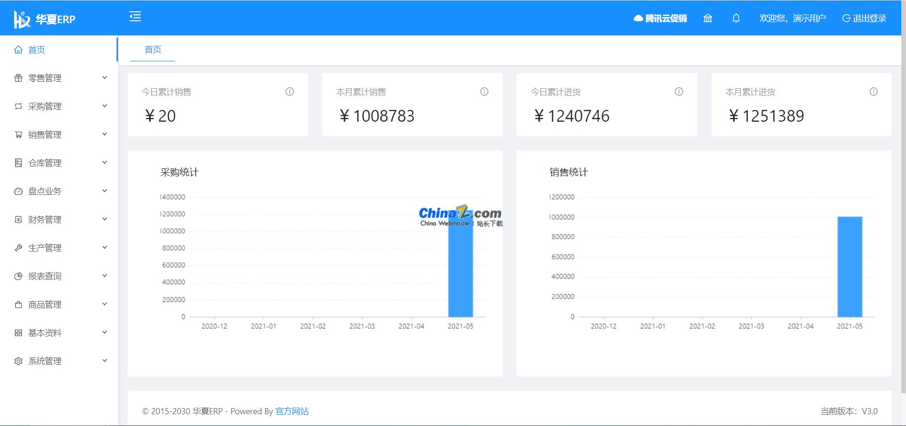Click the grid icon for 基本资料

18,333
